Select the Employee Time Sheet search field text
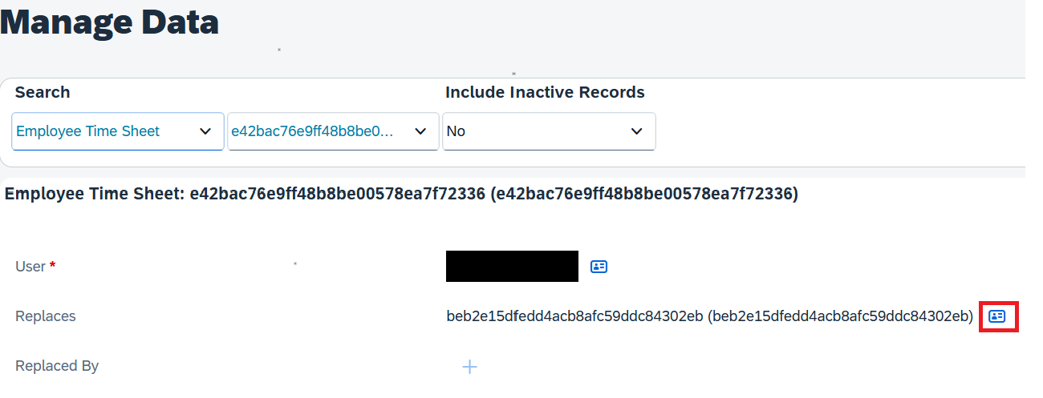1043x398 pixels. tap(88, 131)
